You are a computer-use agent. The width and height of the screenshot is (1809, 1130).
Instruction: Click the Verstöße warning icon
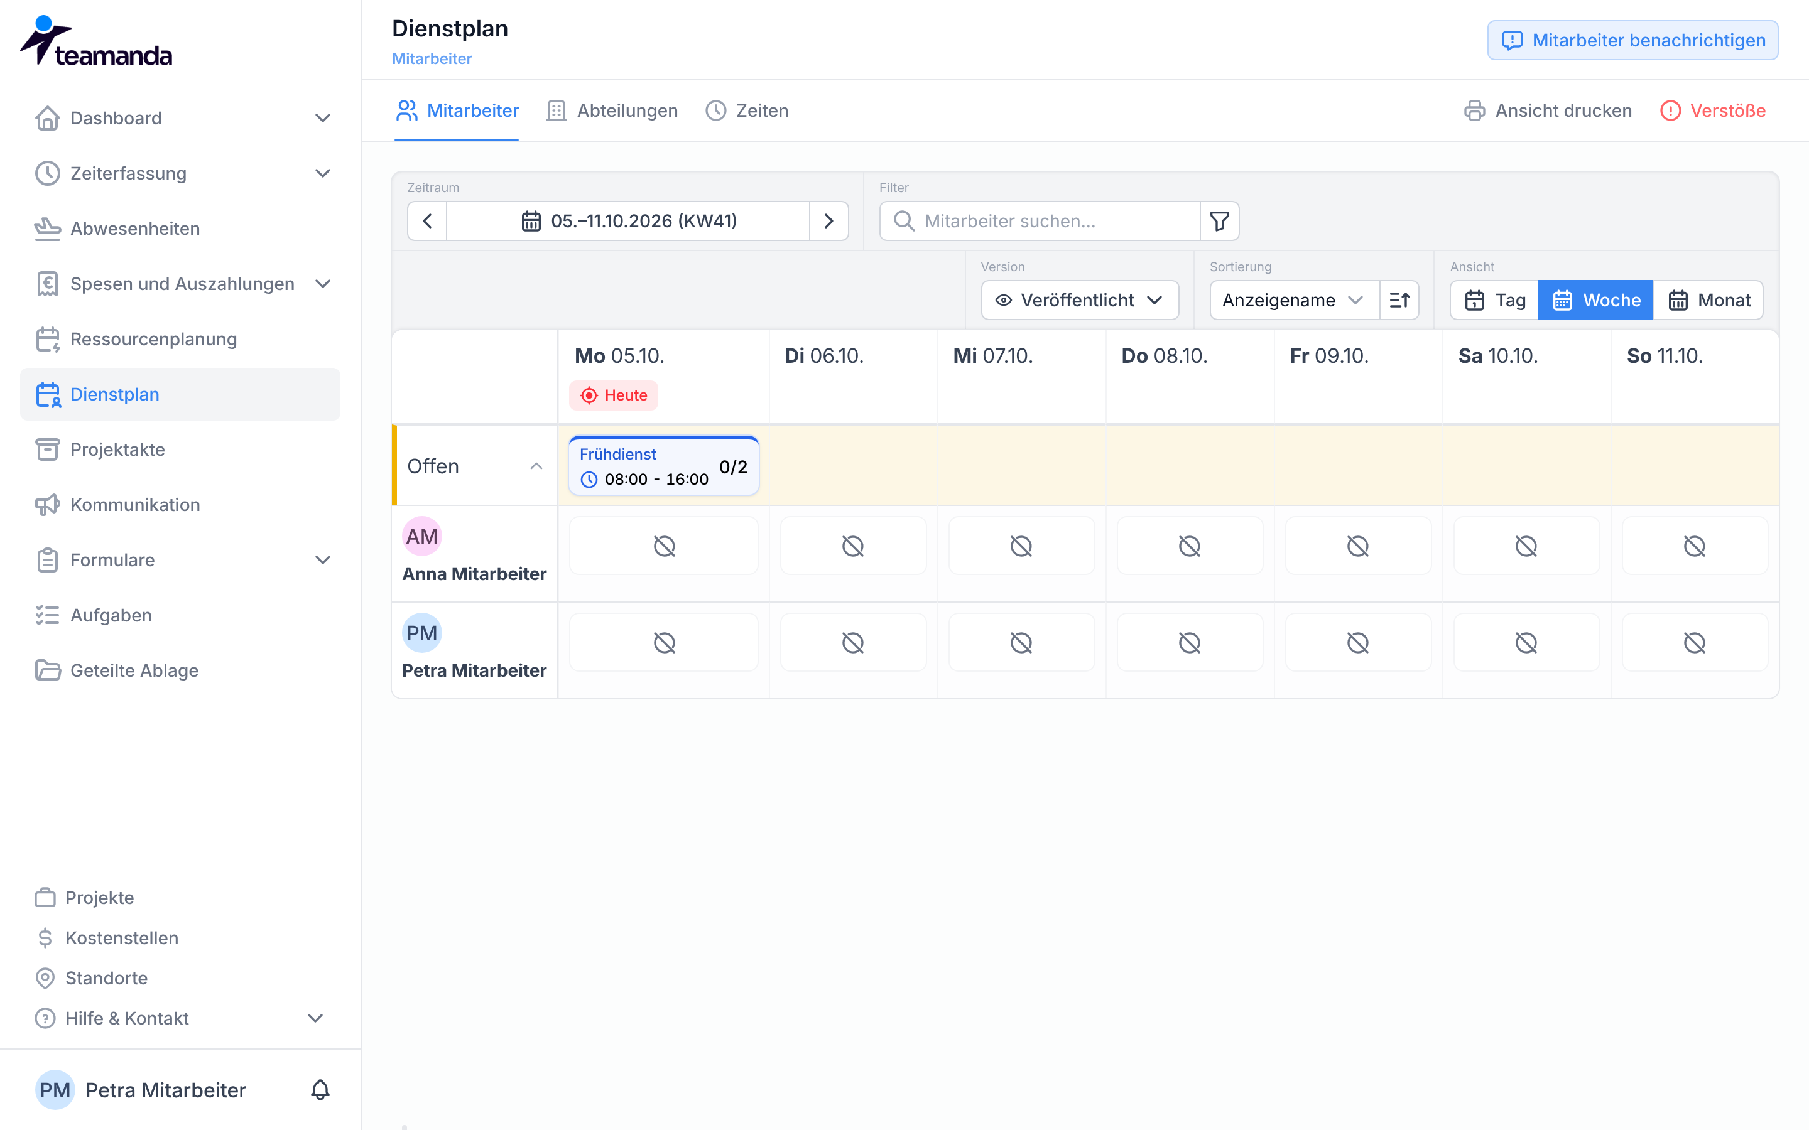(x=1670, y=110)
